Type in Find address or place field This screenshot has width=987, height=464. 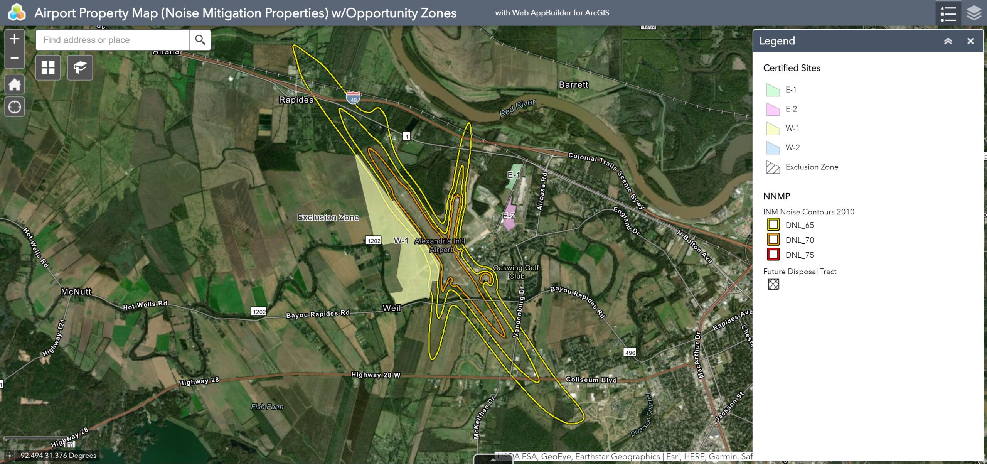click(113, 40)
